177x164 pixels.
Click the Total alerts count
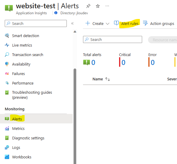tap(93, 62)
